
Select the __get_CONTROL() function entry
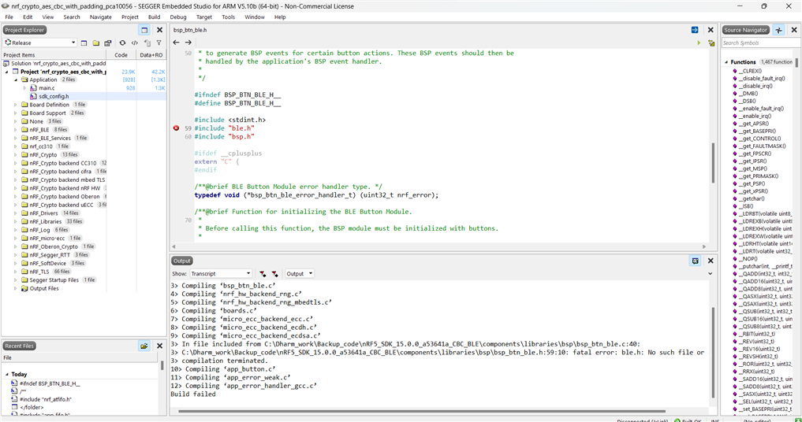[x=759, y=139]
